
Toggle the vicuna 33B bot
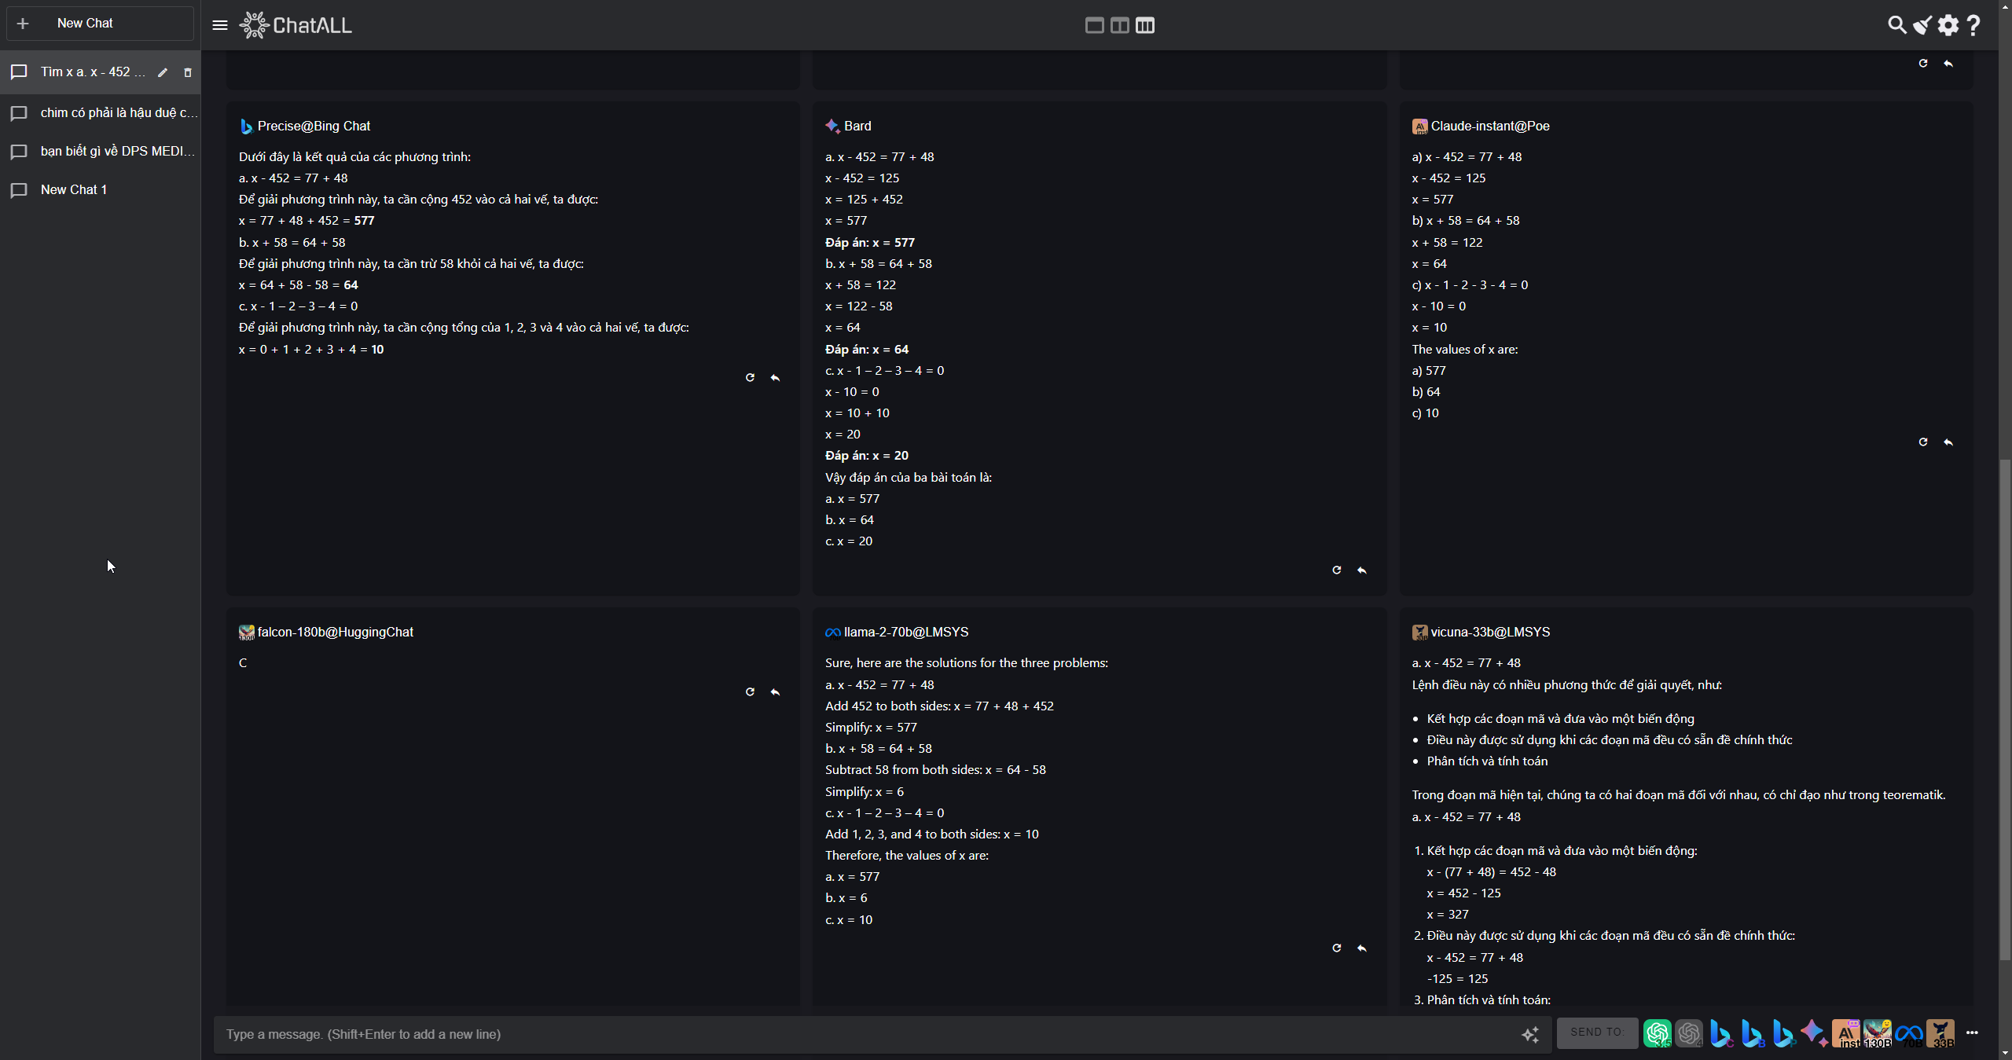pyautogui.click(x=1940, y=1033)
